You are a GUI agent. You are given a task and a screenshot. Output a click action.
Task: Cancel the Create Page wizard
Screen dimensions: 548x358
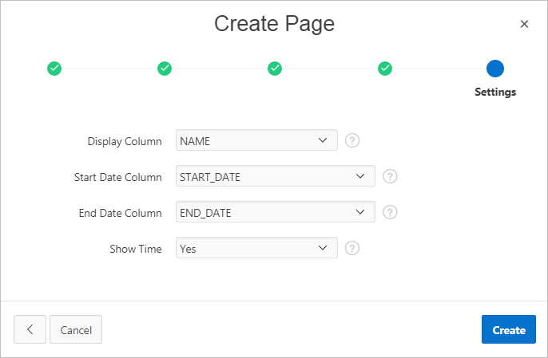tap(76, 329)
